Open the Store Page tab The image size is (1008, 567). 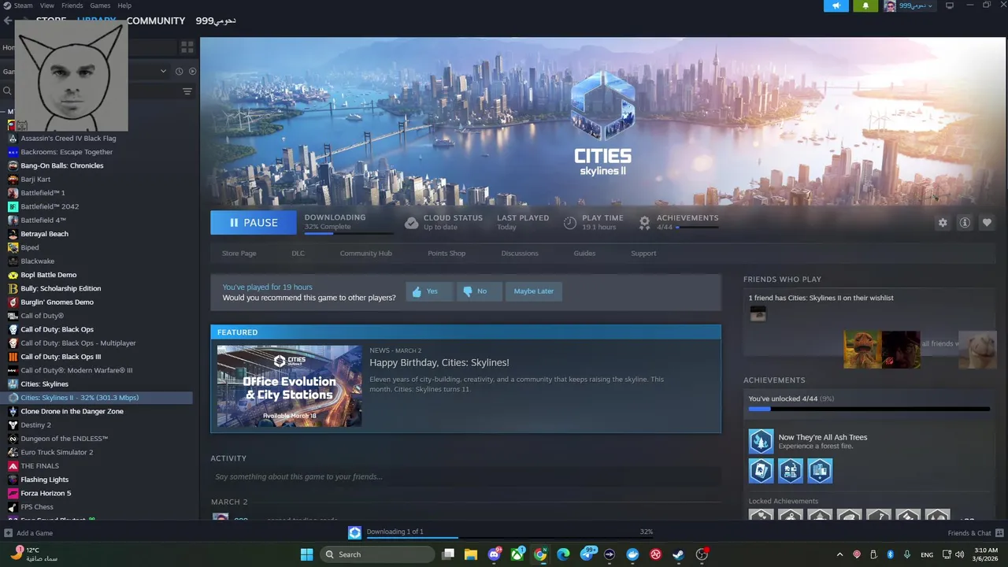coord(239,254)
